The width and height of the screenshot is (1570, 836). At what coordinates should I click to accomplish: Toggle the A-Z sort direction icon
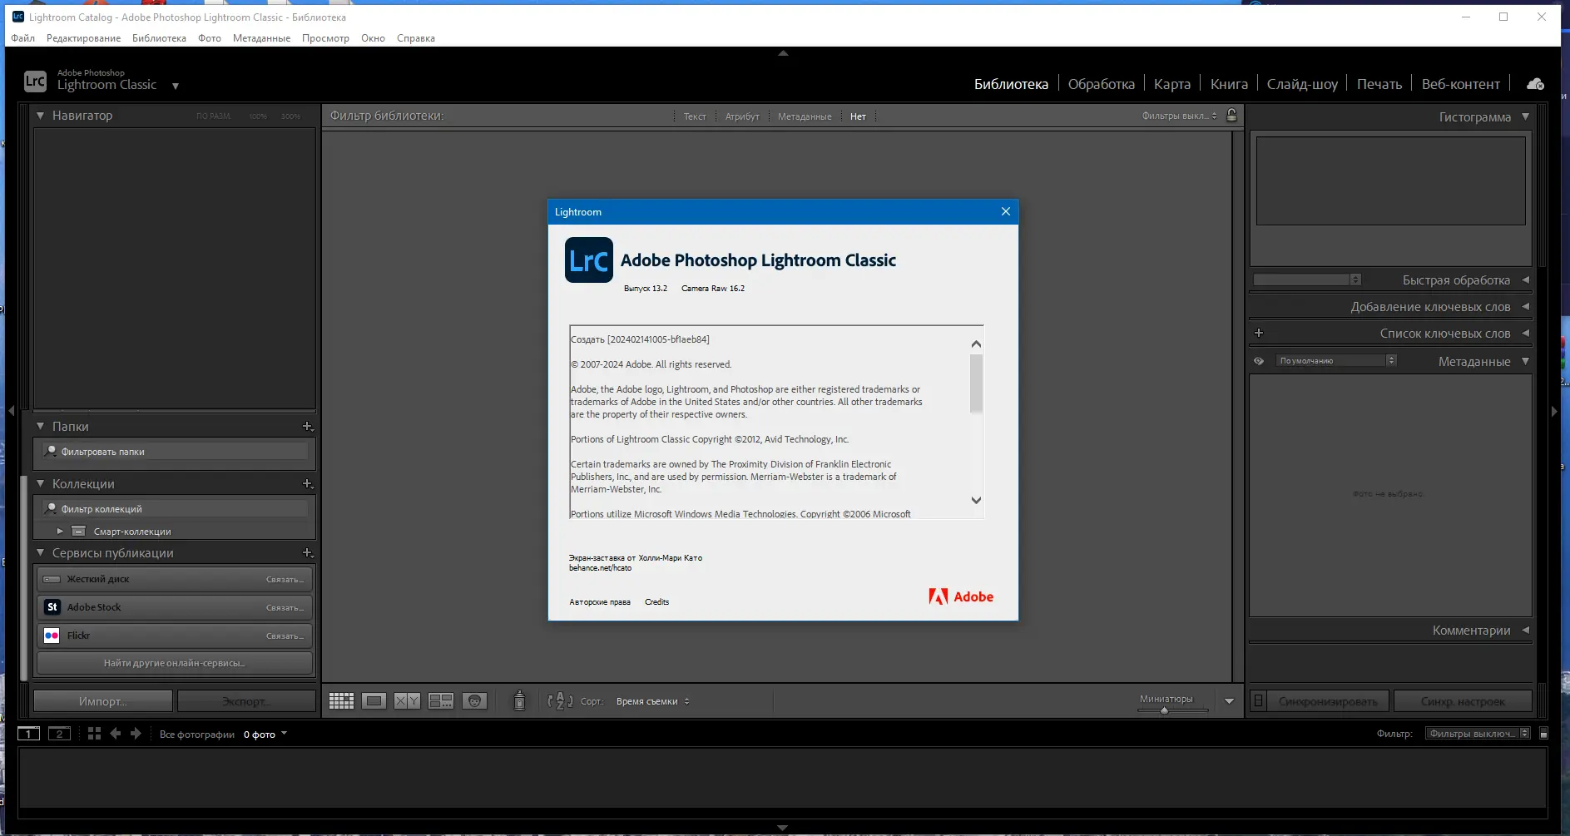pyautogui.click(x=559, y=700)
